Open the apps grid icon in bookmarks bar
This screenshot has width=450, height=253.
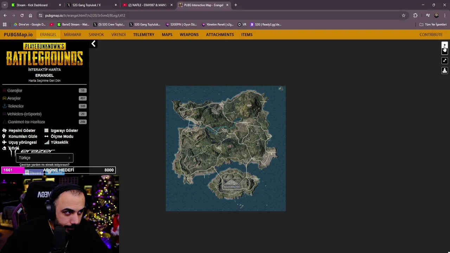pyautogui.click(x=5, y=25)
